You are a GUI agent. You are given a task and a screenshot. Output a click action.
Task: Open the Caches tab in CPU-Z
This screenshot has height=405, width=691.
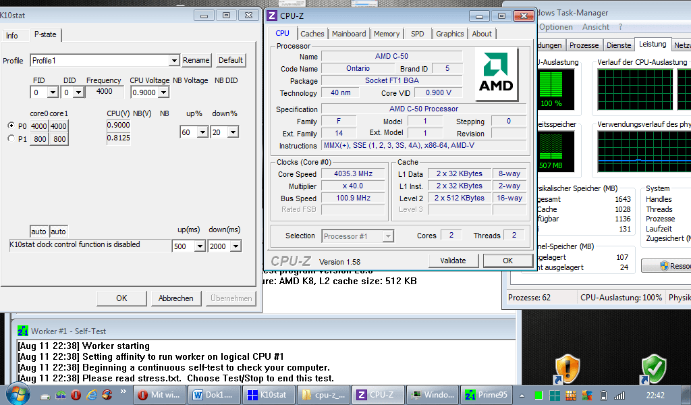click(x=312, y=34)
